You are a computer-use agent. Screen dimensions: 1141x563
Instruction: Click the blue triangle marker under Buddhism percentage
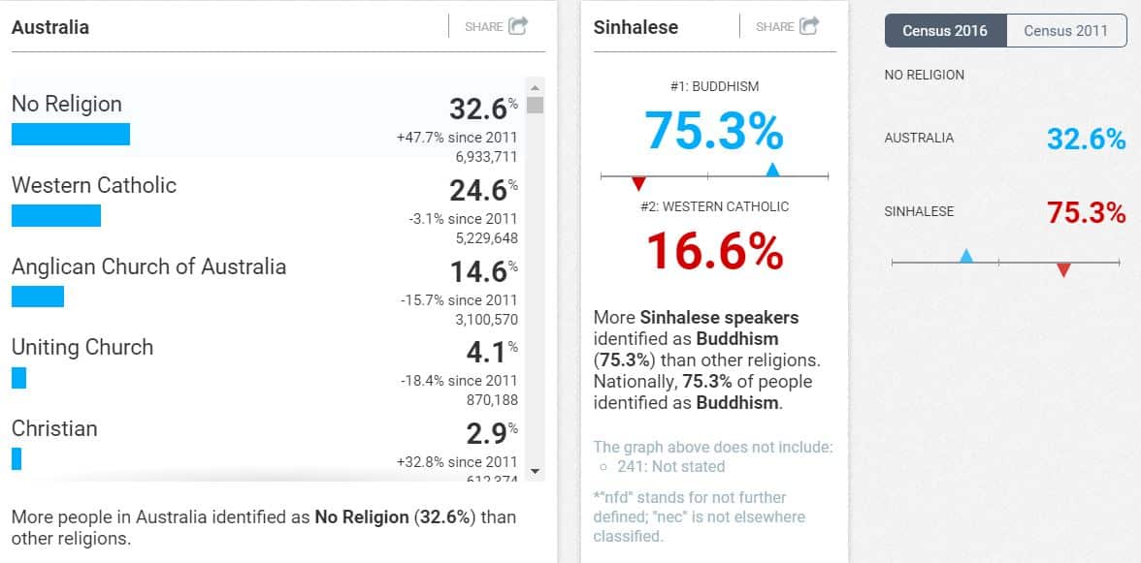click(x=772, y=170)
